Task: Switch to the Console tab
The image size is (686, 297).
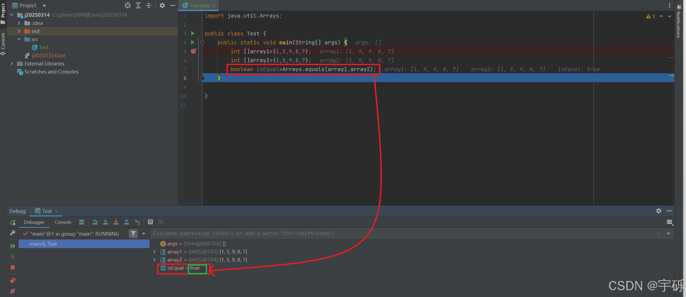Action: click(x=63, y=222)
